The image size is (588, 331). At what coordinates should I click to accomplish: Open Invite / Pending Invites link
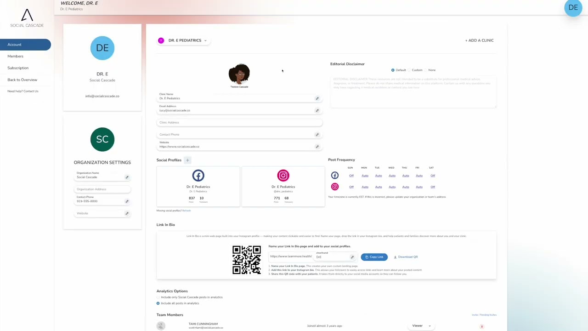click(x=484, y=315)
